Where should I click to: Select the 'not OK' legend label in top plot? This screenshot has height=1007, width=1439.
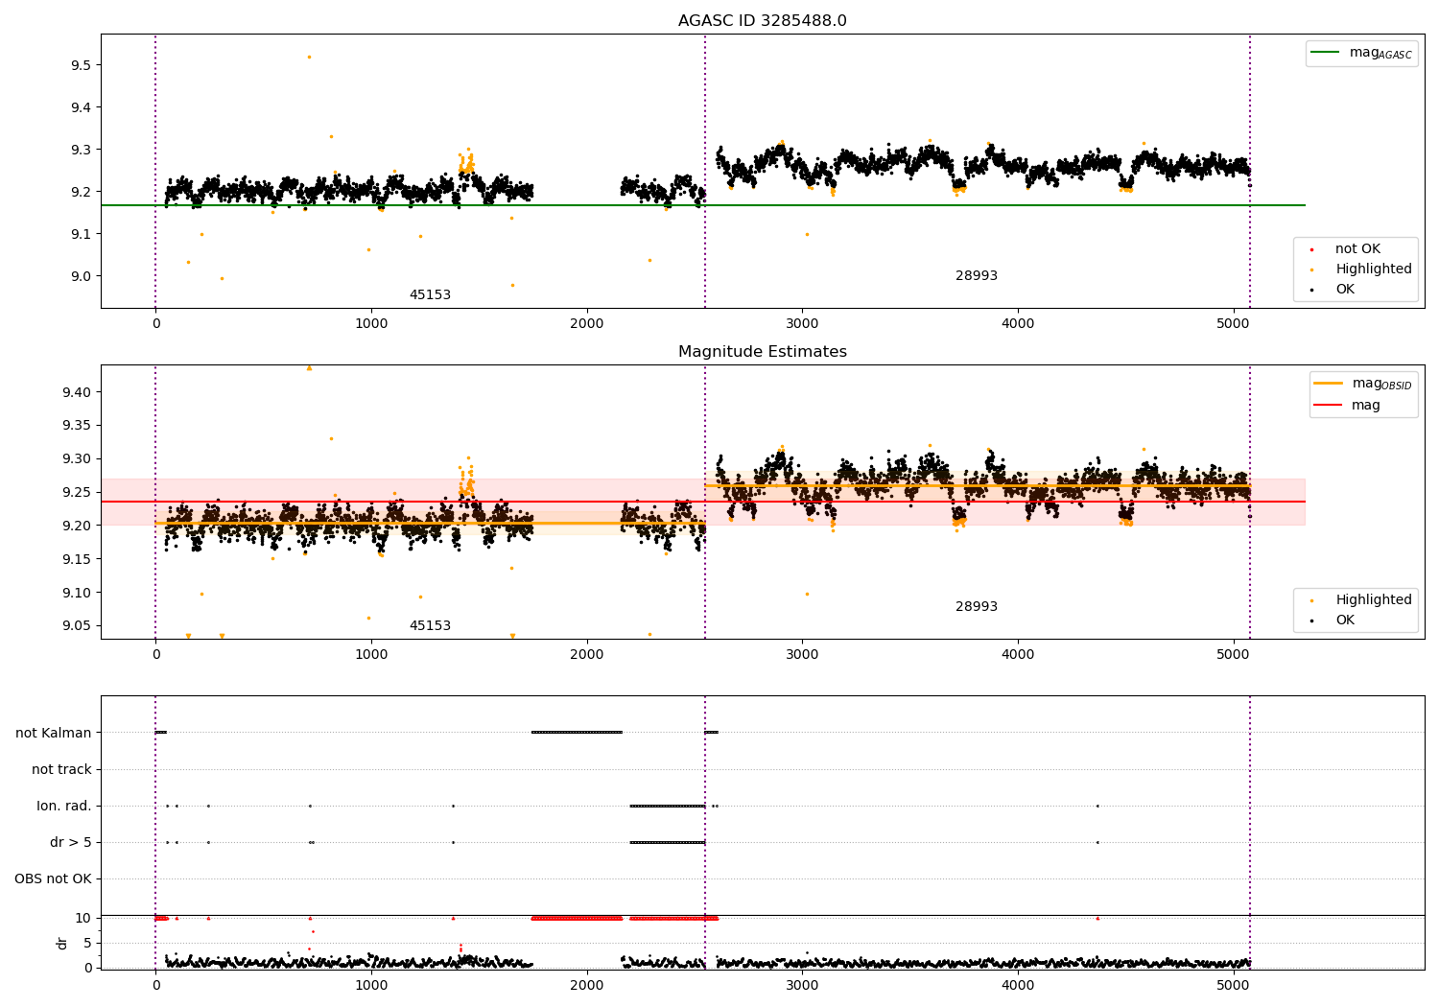point(1357,248)
